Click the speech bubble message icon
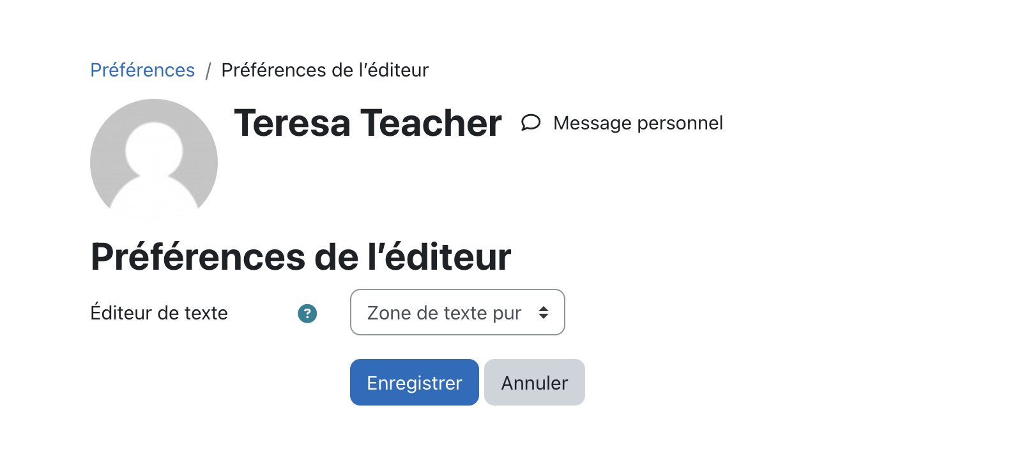 coord(531,122)
